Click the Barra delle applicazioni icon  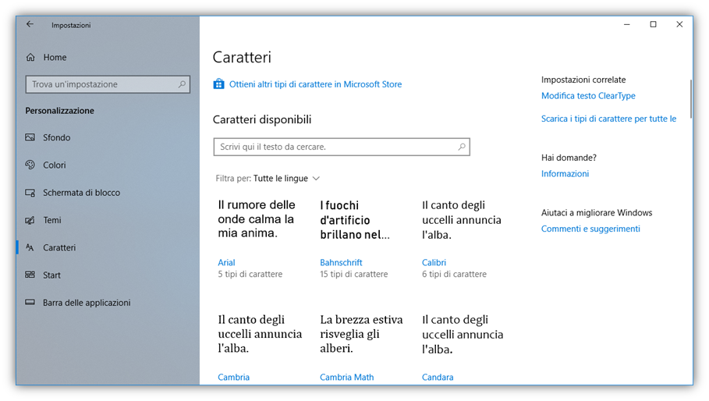30,303
